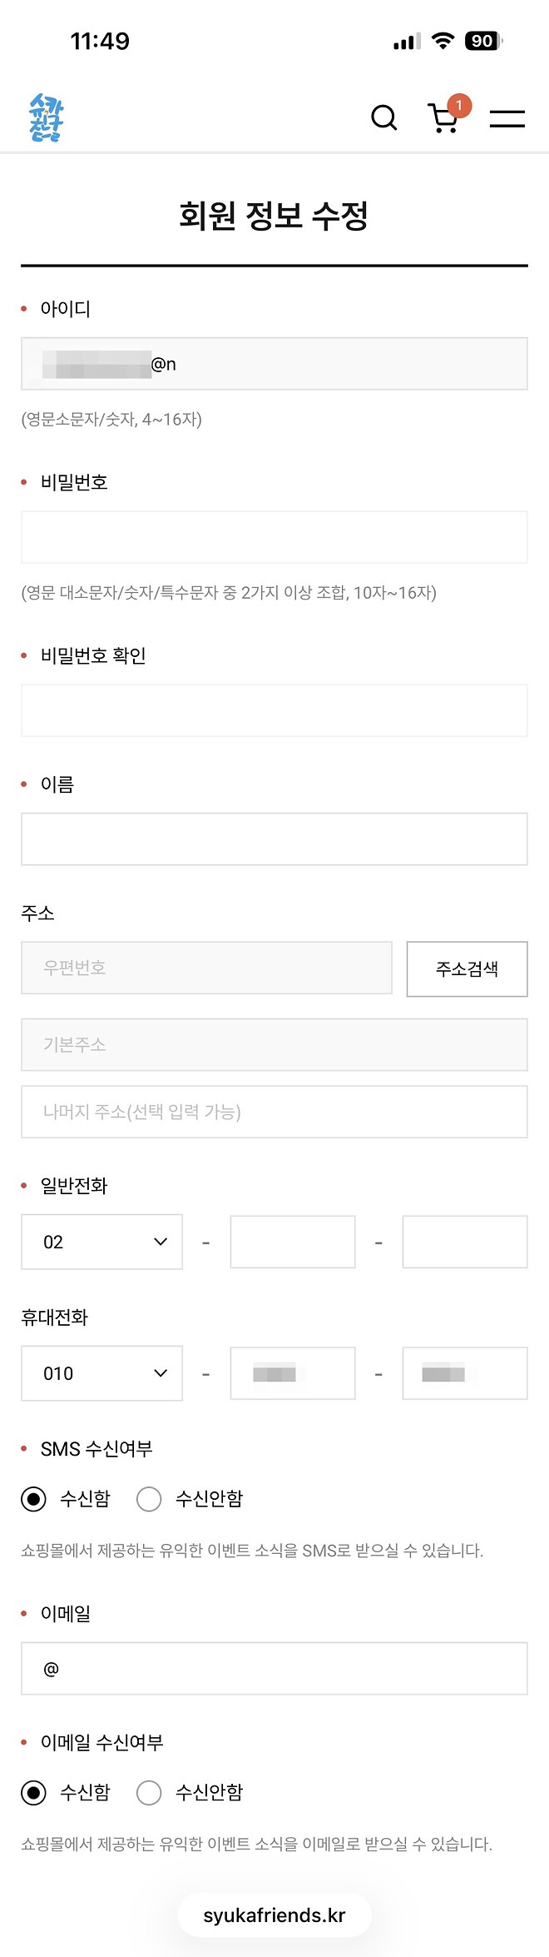Click the 우편번호 postal code field

pyautogui.click(x=205, y=968)
